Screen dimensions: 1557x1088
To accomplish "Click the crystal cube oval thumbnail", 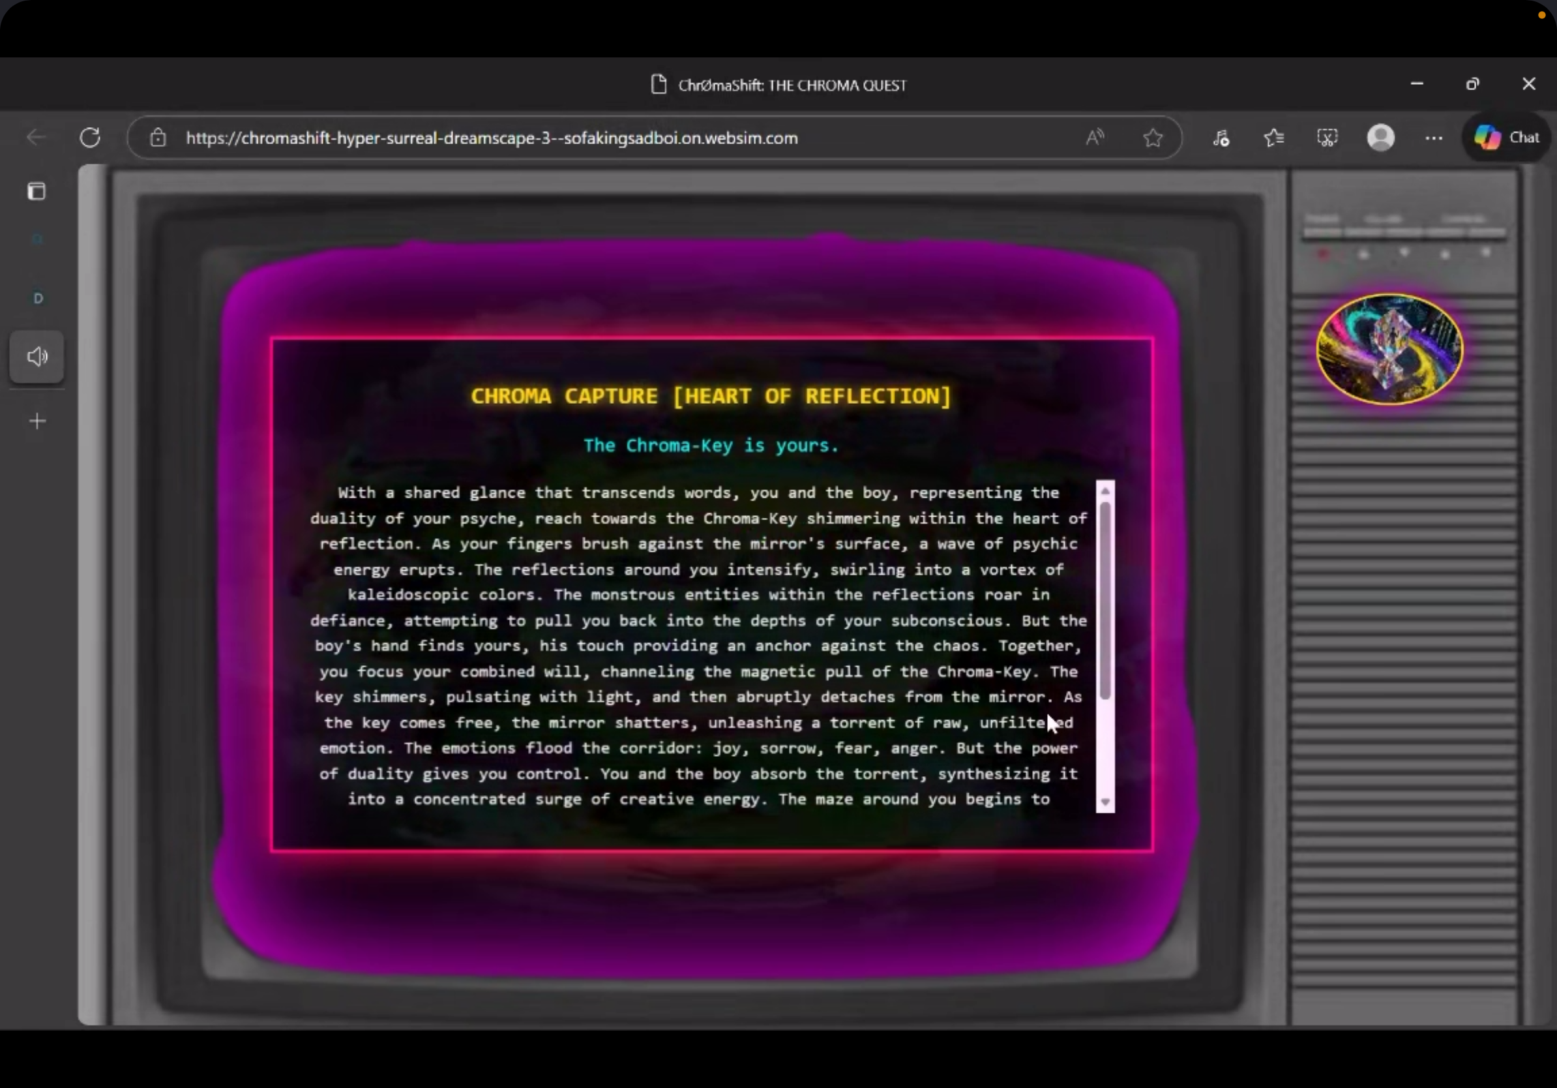I will click(x=1389, y=350).
